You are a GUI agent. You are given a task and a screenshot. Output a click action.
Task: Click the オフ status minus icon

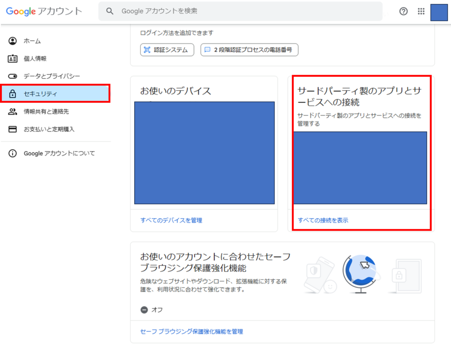[144, 310]
